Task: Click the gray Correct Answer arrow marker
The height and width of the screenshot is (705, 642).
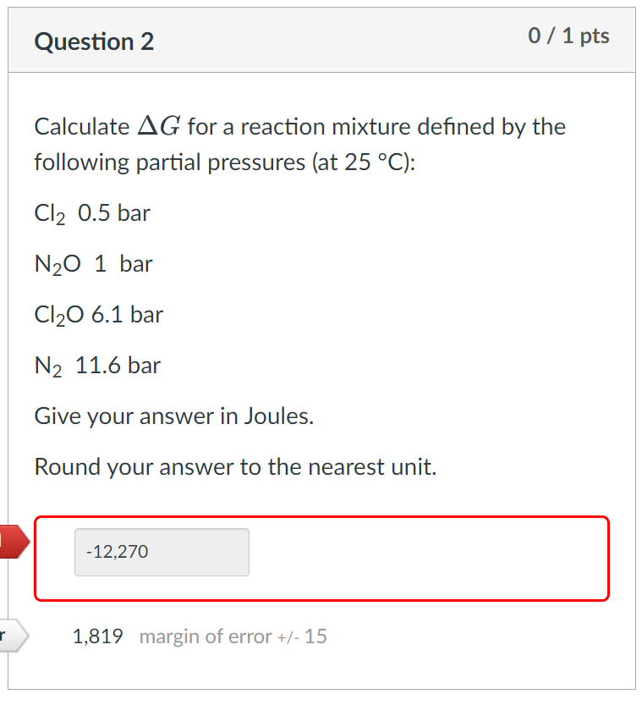Action: (12, 636)
